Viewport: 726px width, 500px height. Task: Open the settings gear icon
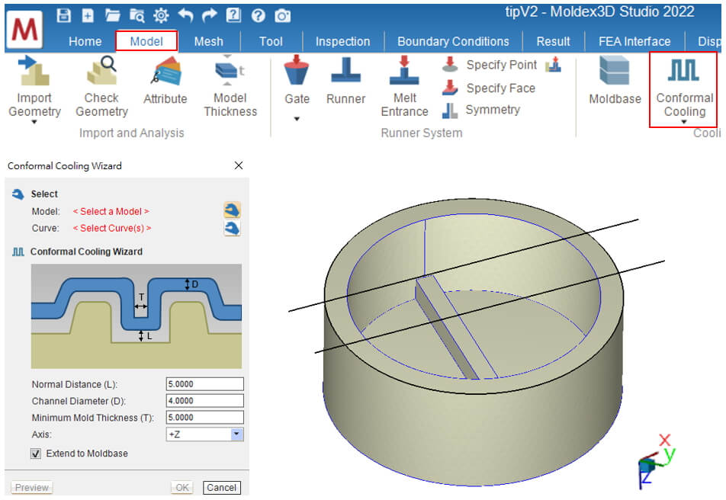pyautogui.click(x=161, y=16)
